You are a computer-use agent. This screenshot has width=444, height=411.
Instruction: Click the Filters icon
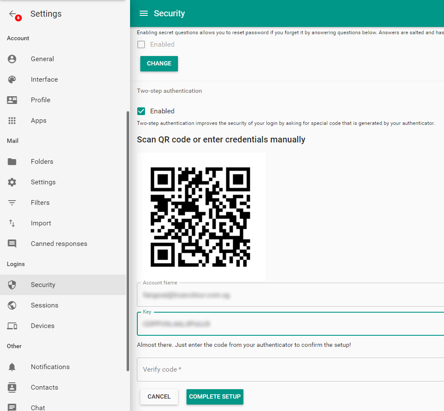[x=12, y=203]
